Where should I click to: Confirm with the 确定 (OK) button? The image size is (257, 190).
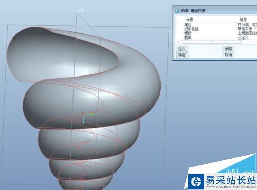(182, 55)
